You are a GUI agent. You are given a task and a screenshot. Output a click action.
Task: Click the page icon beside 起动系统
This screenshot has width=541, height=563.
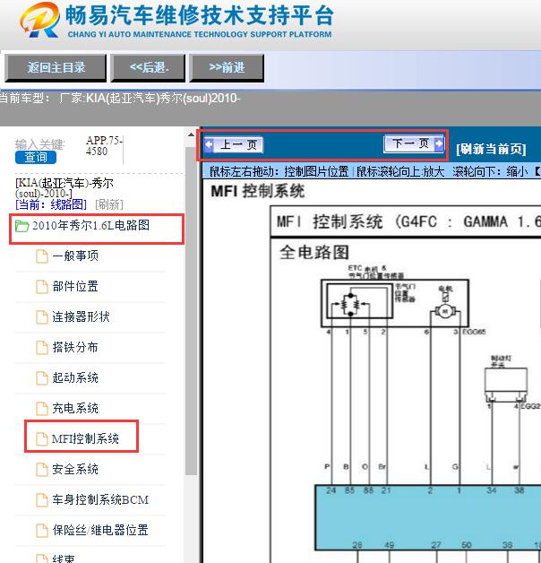pos(42,378)
